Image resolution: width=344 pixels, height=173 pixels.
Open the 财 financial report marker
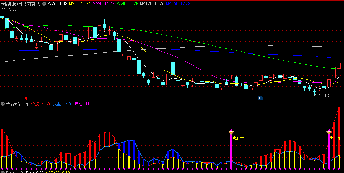coord(260,98)
